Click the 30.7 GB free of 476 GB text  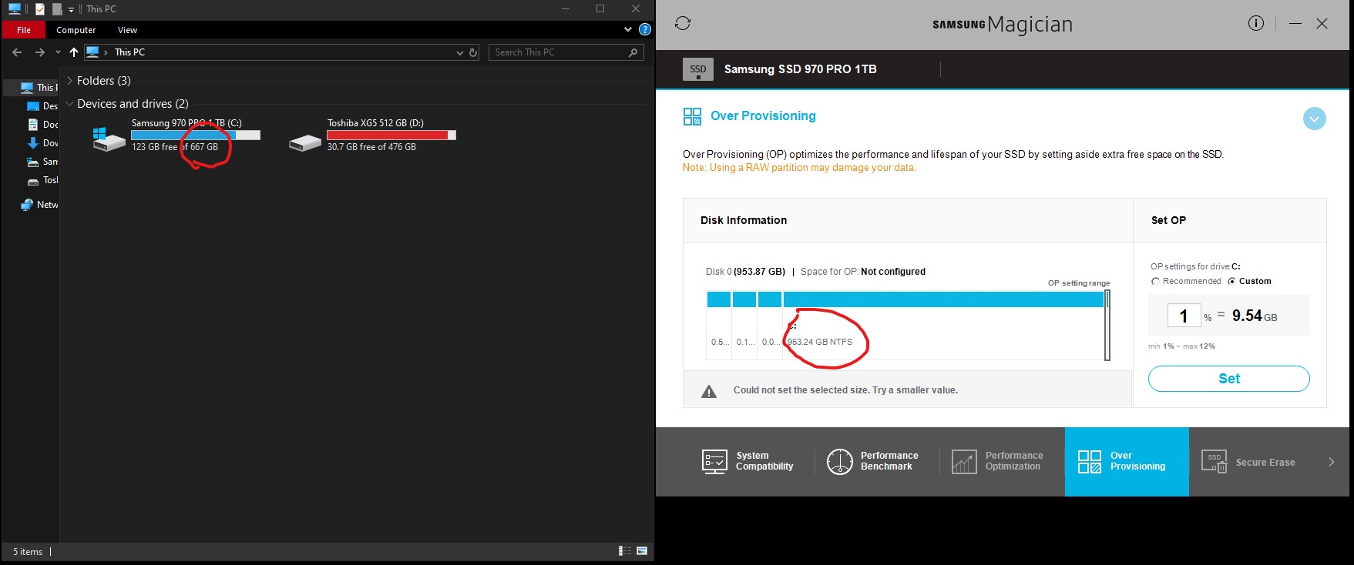click(371, 147)
